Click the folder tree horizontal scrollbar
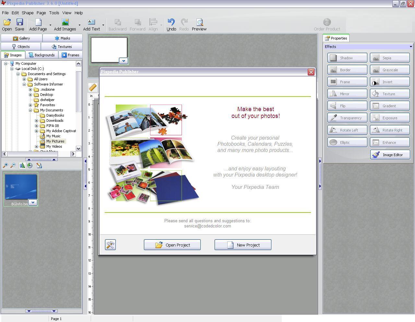The width and height of the screenshot is (415, 322). [x=39, y=154]
